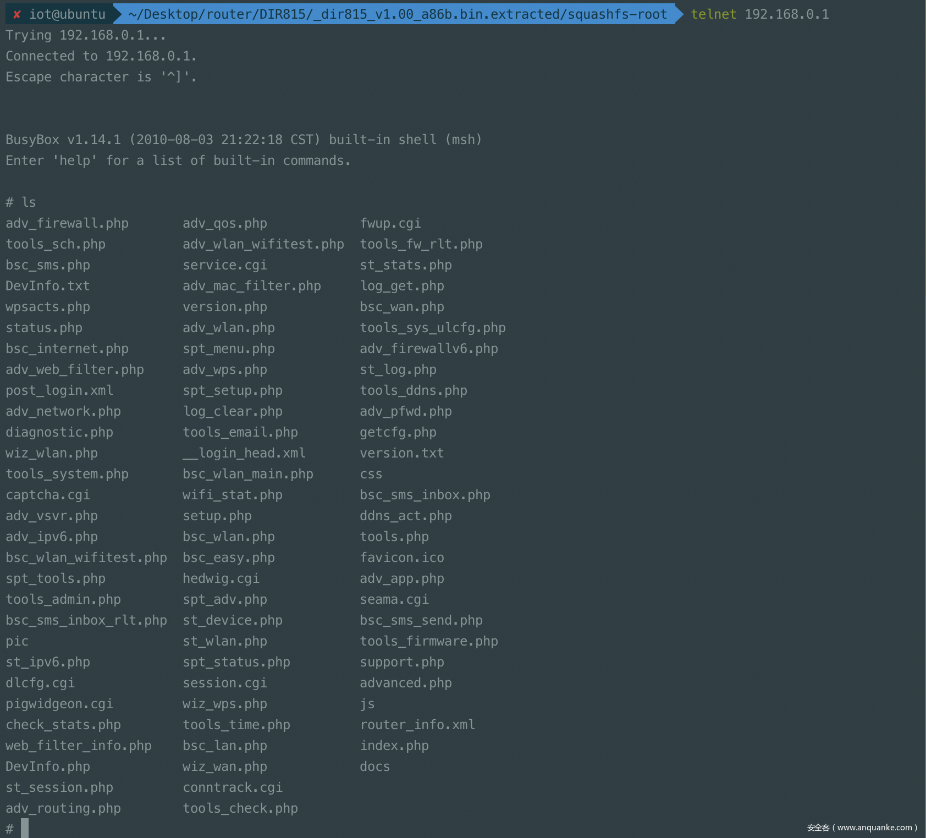Click the red X error status icon
Viewport: 926px width, 838px height.
pos(16,14)
